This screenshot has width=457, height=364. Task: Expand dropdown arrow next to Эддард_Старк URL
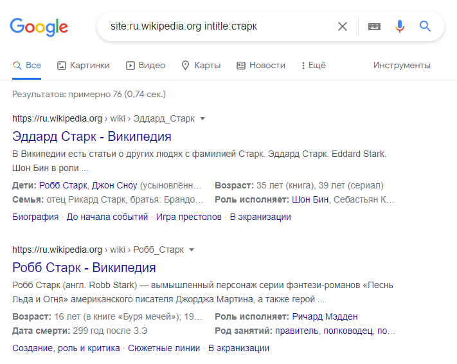click(202, 119)
